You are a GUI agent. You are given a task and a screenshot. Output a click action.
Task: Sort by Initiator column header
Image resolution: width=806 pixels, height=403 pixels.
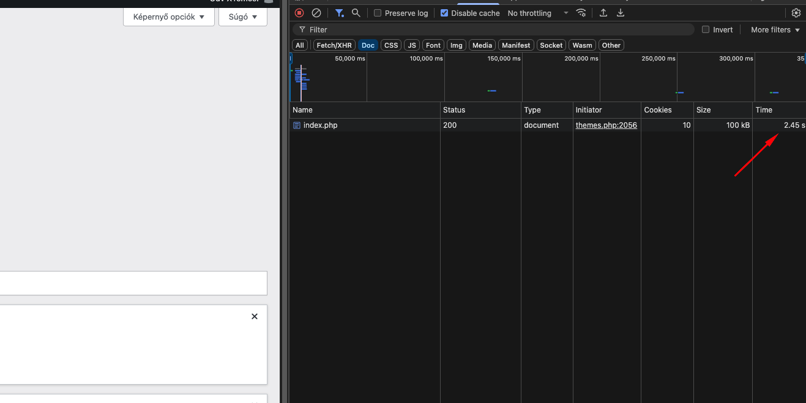point(606,110)
